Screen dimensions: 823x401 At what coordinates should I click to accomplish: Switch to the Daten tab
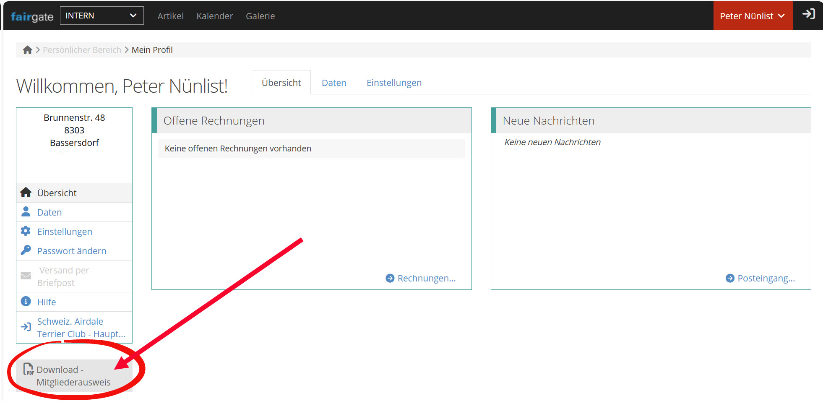(334, 83)
